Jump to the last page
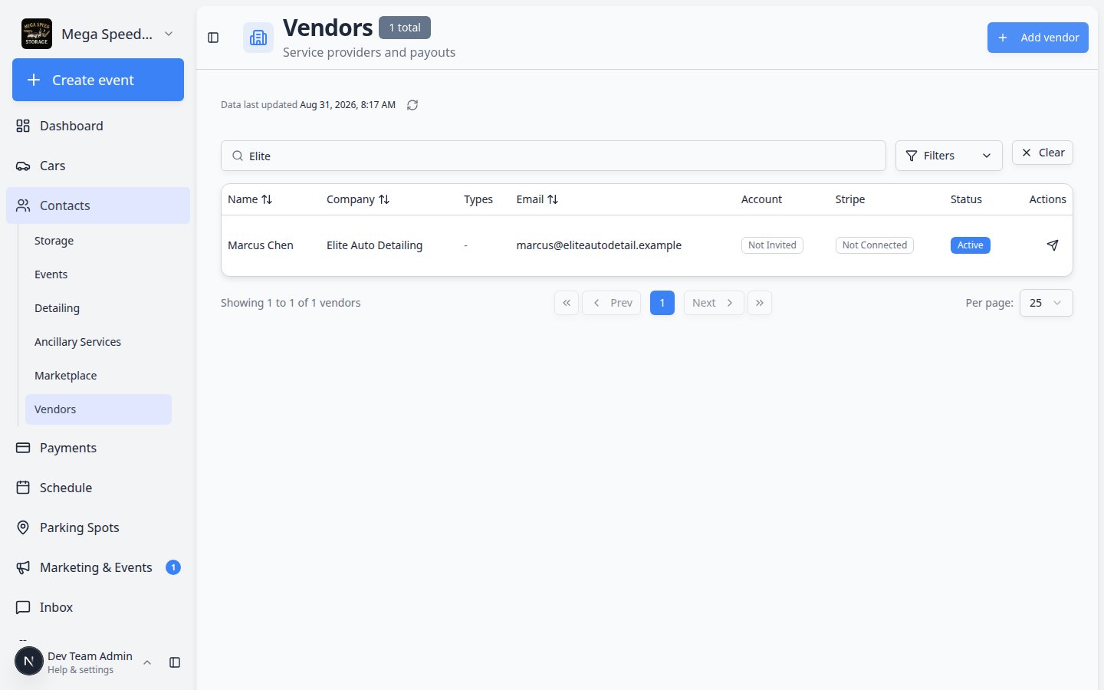This screenshot has height=690, width=1104. [760, 303]
